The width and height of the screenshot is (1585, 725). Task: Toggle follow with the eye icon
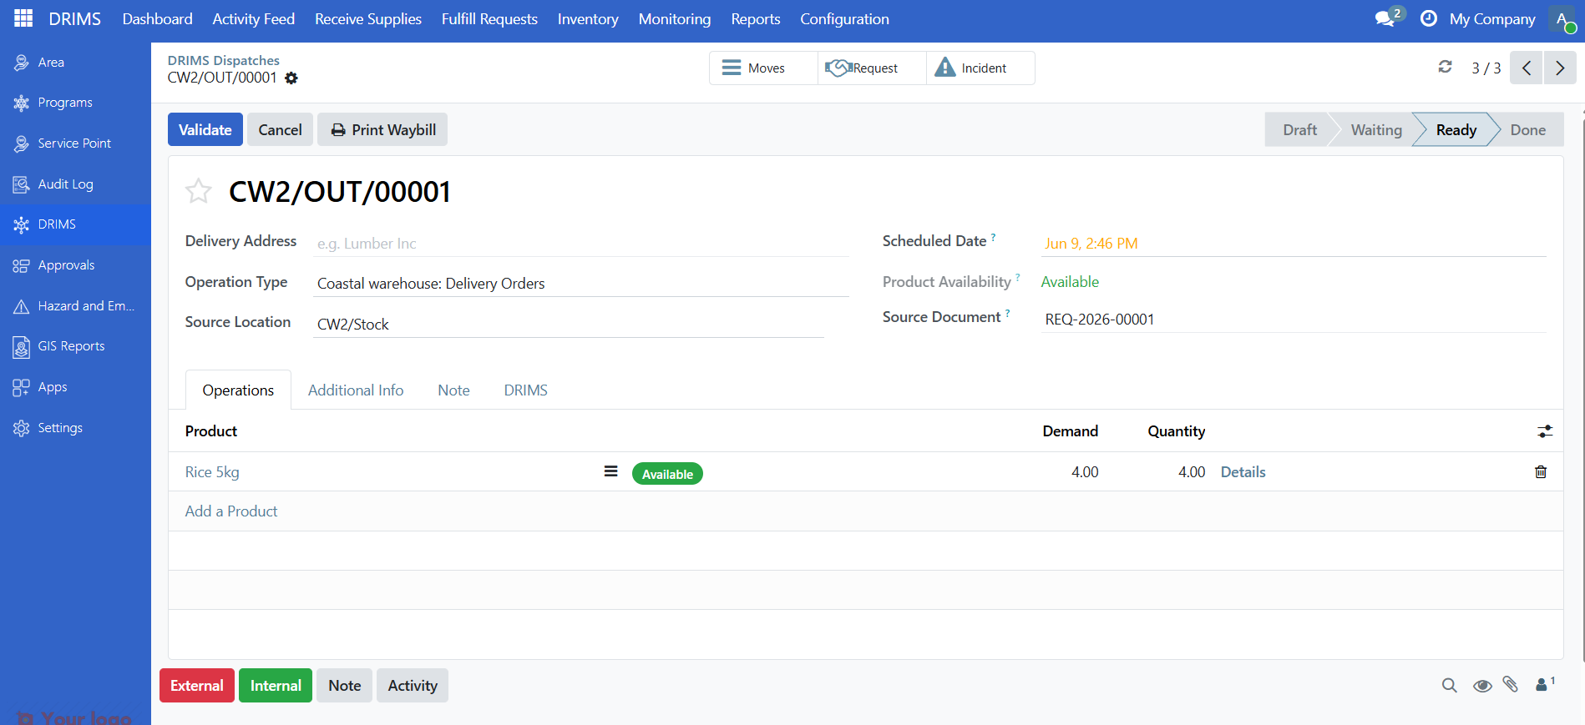coord(1482,686)
